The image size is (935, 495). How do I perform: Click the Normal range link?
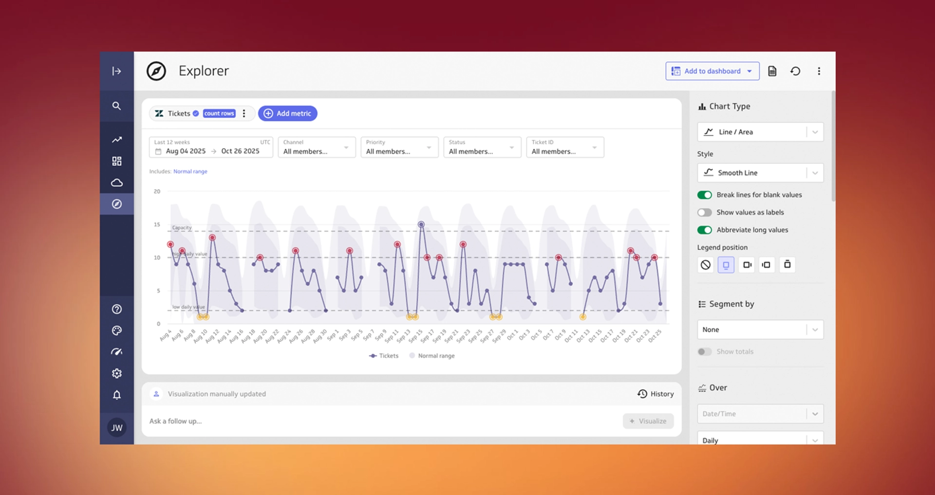click(x=190, y=171)
